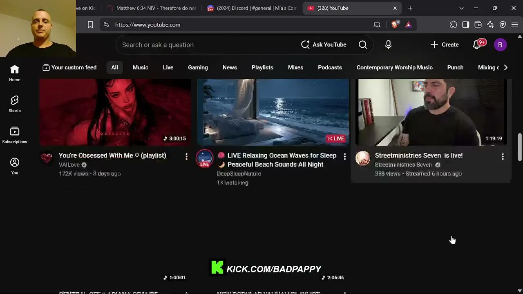Viewport: 523px width, 294px height.
Task: Select the Contemporary Worship Music chip
Action: click(x=394, y=67)
